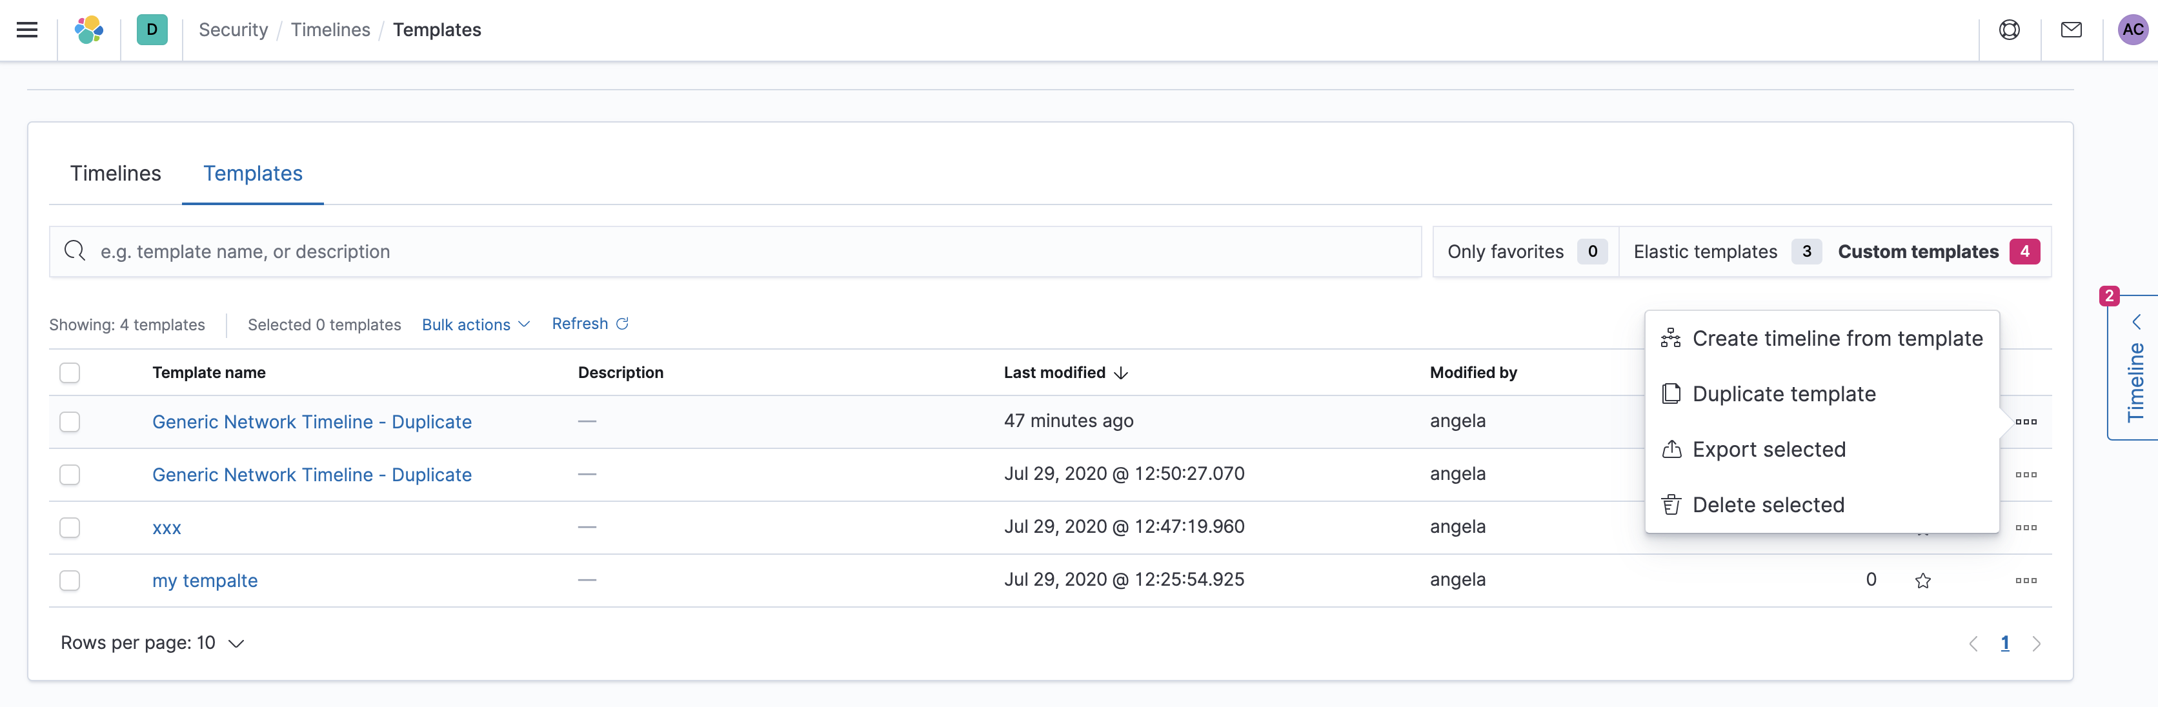
Task: Check the 'my tempalte' row checkbox
Action: pos(70,581)
